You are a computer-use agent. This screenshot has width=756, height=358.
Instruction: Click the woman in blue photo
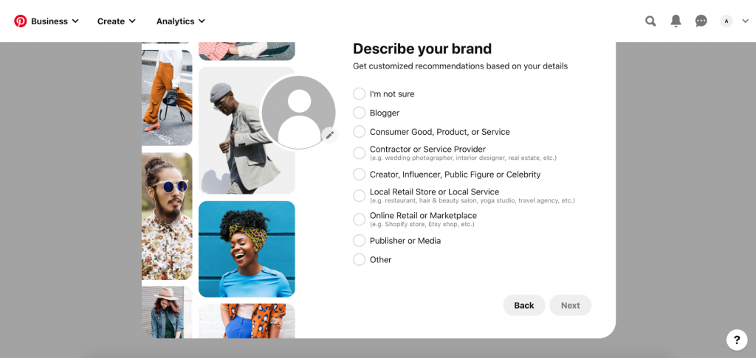[x=247, y=249]
